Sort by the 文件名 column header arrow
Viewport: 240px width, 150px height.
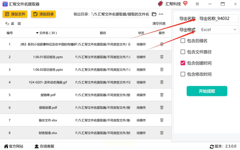point(37,33)
